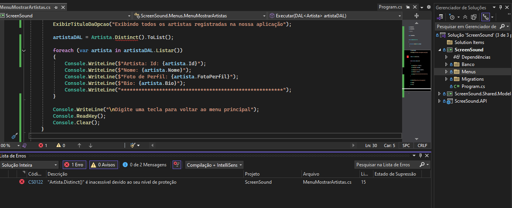This screenshot has width=512, height=208.
Task: Sort errors by the Arquivo column
Action: (330, 174)
